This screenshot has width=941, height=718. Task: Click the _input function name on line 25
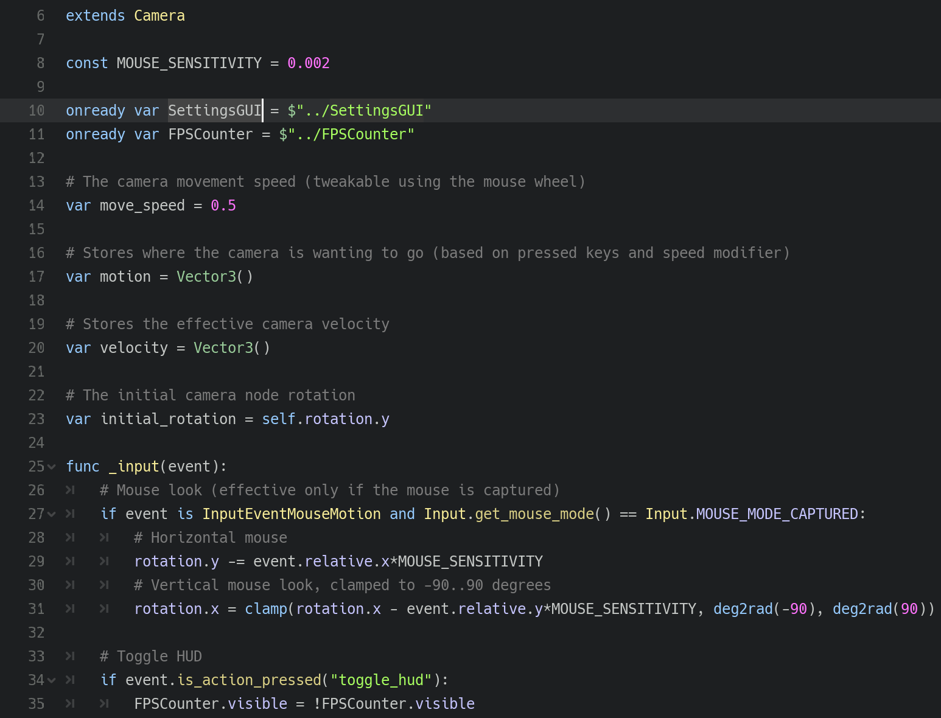[x=134, y=467]
